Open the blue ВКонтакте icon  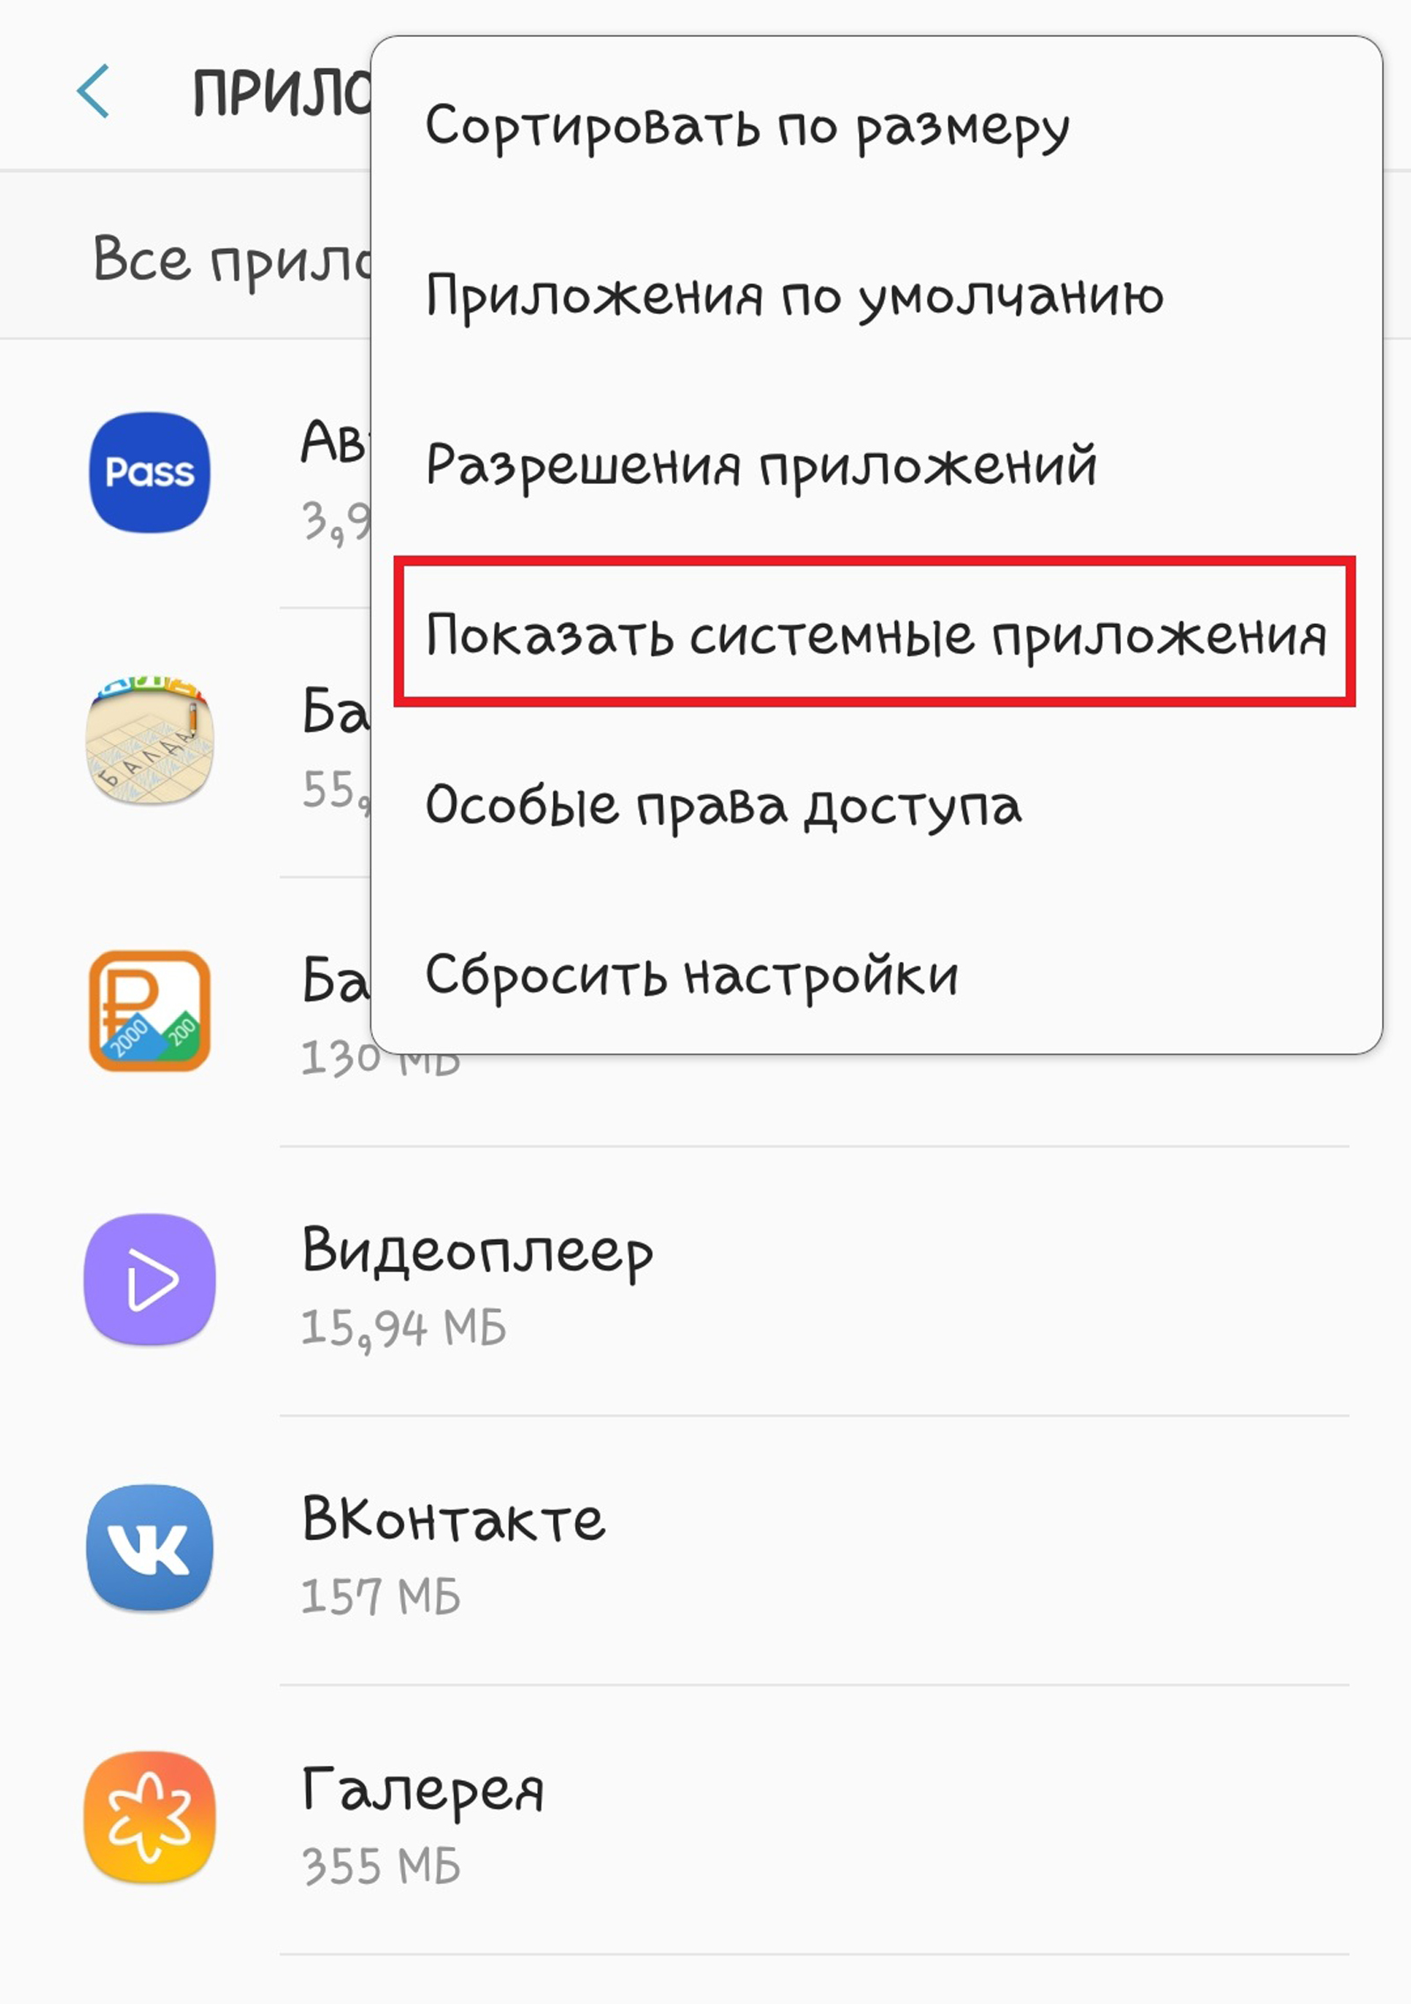click(150, 1548)
